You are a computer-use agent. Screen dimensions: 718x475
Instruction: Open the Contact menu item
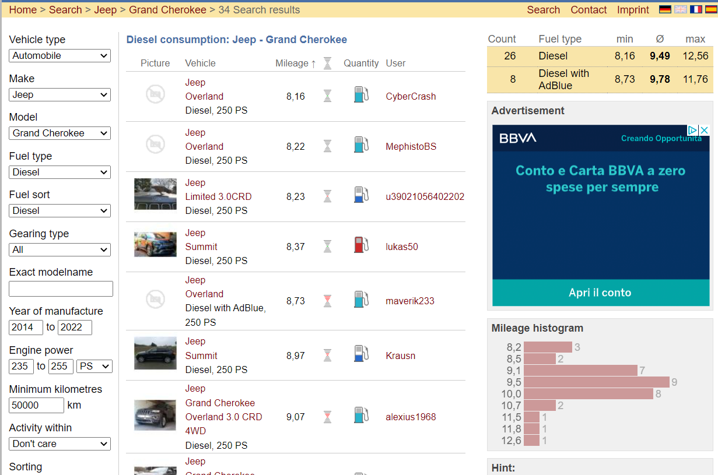589,10
